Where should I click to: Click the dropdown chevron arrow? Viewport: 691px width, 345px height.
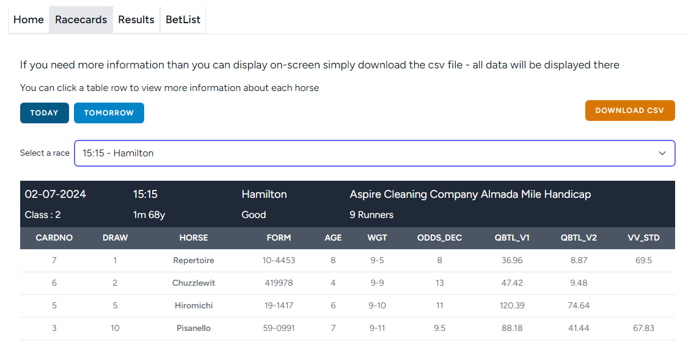[662, 153]
